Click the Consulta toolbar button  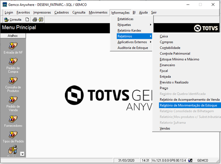point(13,19)
